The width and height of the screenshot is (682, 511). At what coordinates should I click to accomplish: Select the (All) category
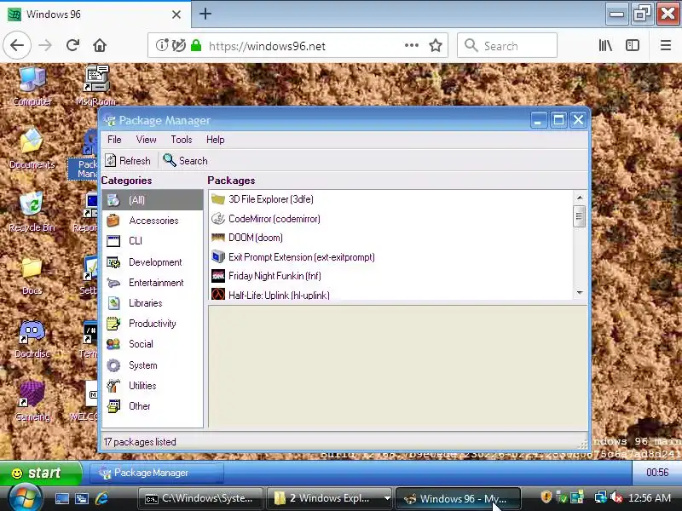(x=153, y=200)
